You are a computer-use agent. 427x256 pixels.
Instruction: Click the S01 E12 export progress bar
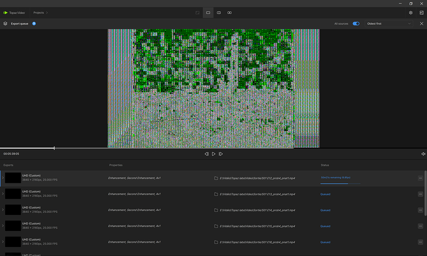[x=341, y=184]
